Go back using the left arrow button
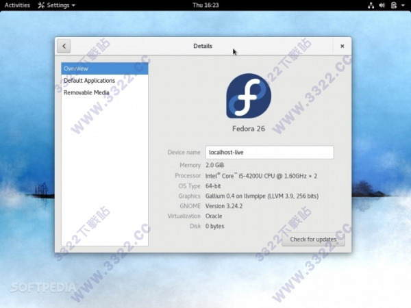411x308 pixels. click(64, 46)
